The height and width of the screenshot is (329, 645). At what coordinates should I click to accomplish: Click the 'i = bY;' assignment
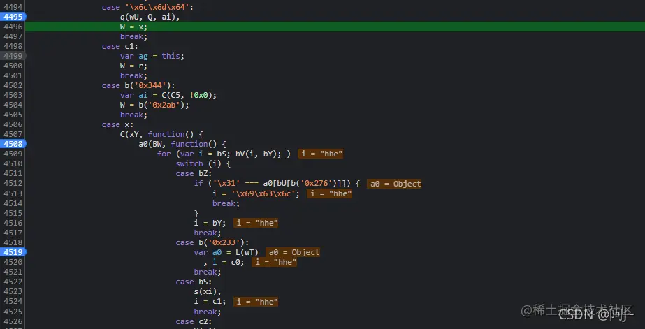tap(210, 223)
